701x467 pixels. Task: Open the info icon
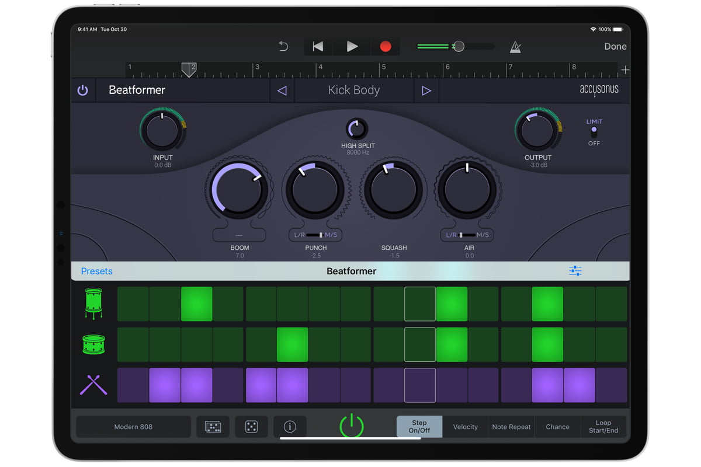pyautogui.click(x=290, y=427)
